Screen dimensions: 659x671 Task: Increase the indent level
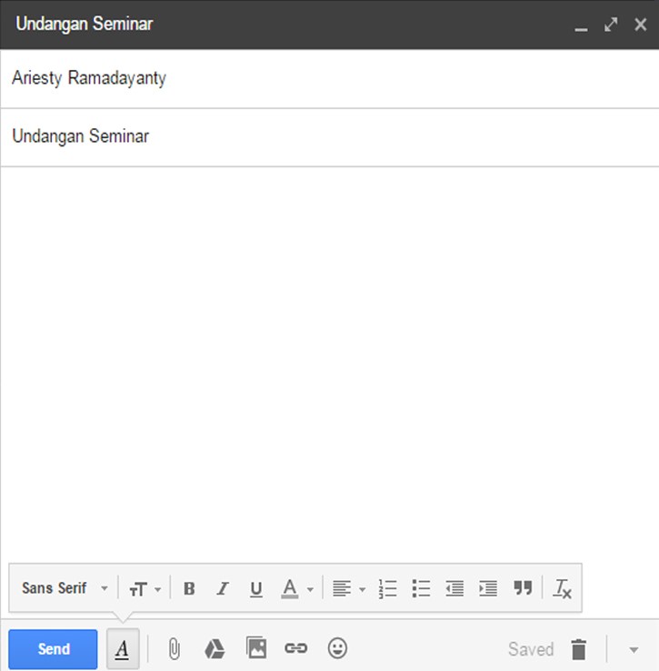click(x=488, y=589)
